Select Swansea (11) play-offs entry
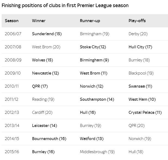The width and height of the screenshot is (168, 160). click(x=140, y=86)
